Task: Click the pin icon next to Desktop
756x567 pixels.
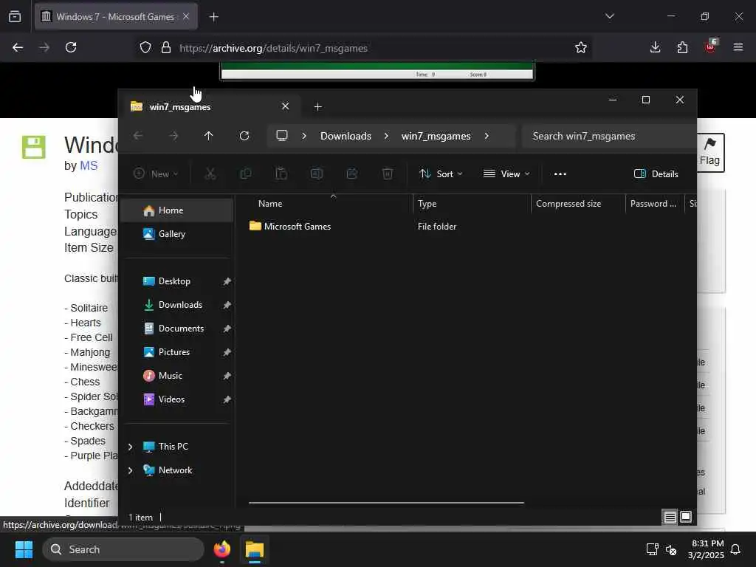Action: (x=227, y=281)
